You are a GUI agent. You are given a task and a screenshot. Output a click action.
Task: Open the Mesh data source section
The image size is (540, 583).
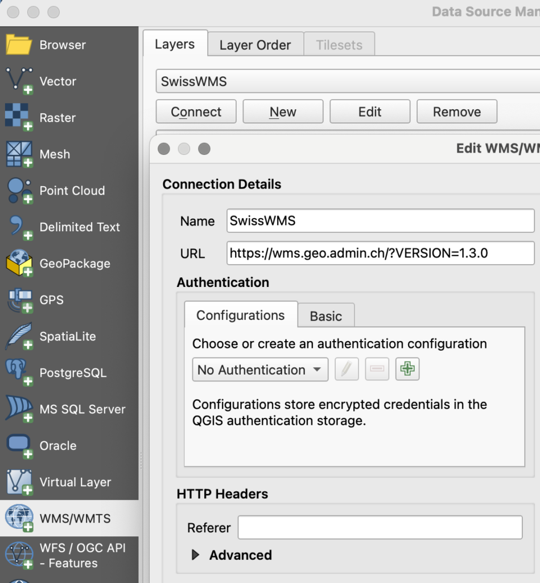(x=55, y=154)
